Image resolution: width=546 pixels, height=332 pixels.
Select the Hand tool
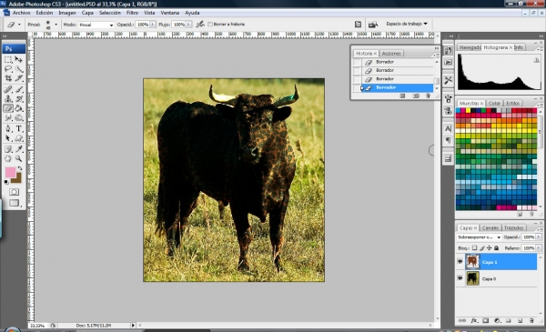8,158
